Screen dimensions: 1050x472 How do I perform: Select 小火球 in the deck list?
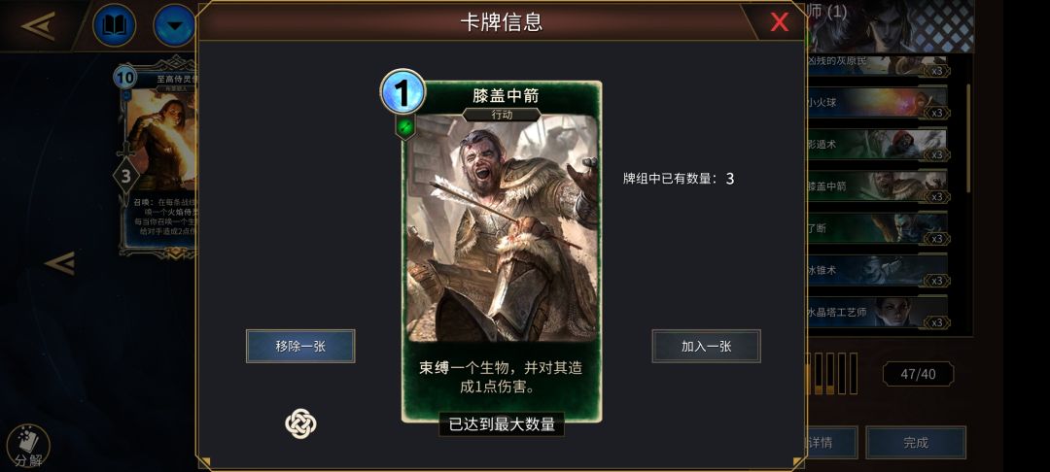click(877, 103)
